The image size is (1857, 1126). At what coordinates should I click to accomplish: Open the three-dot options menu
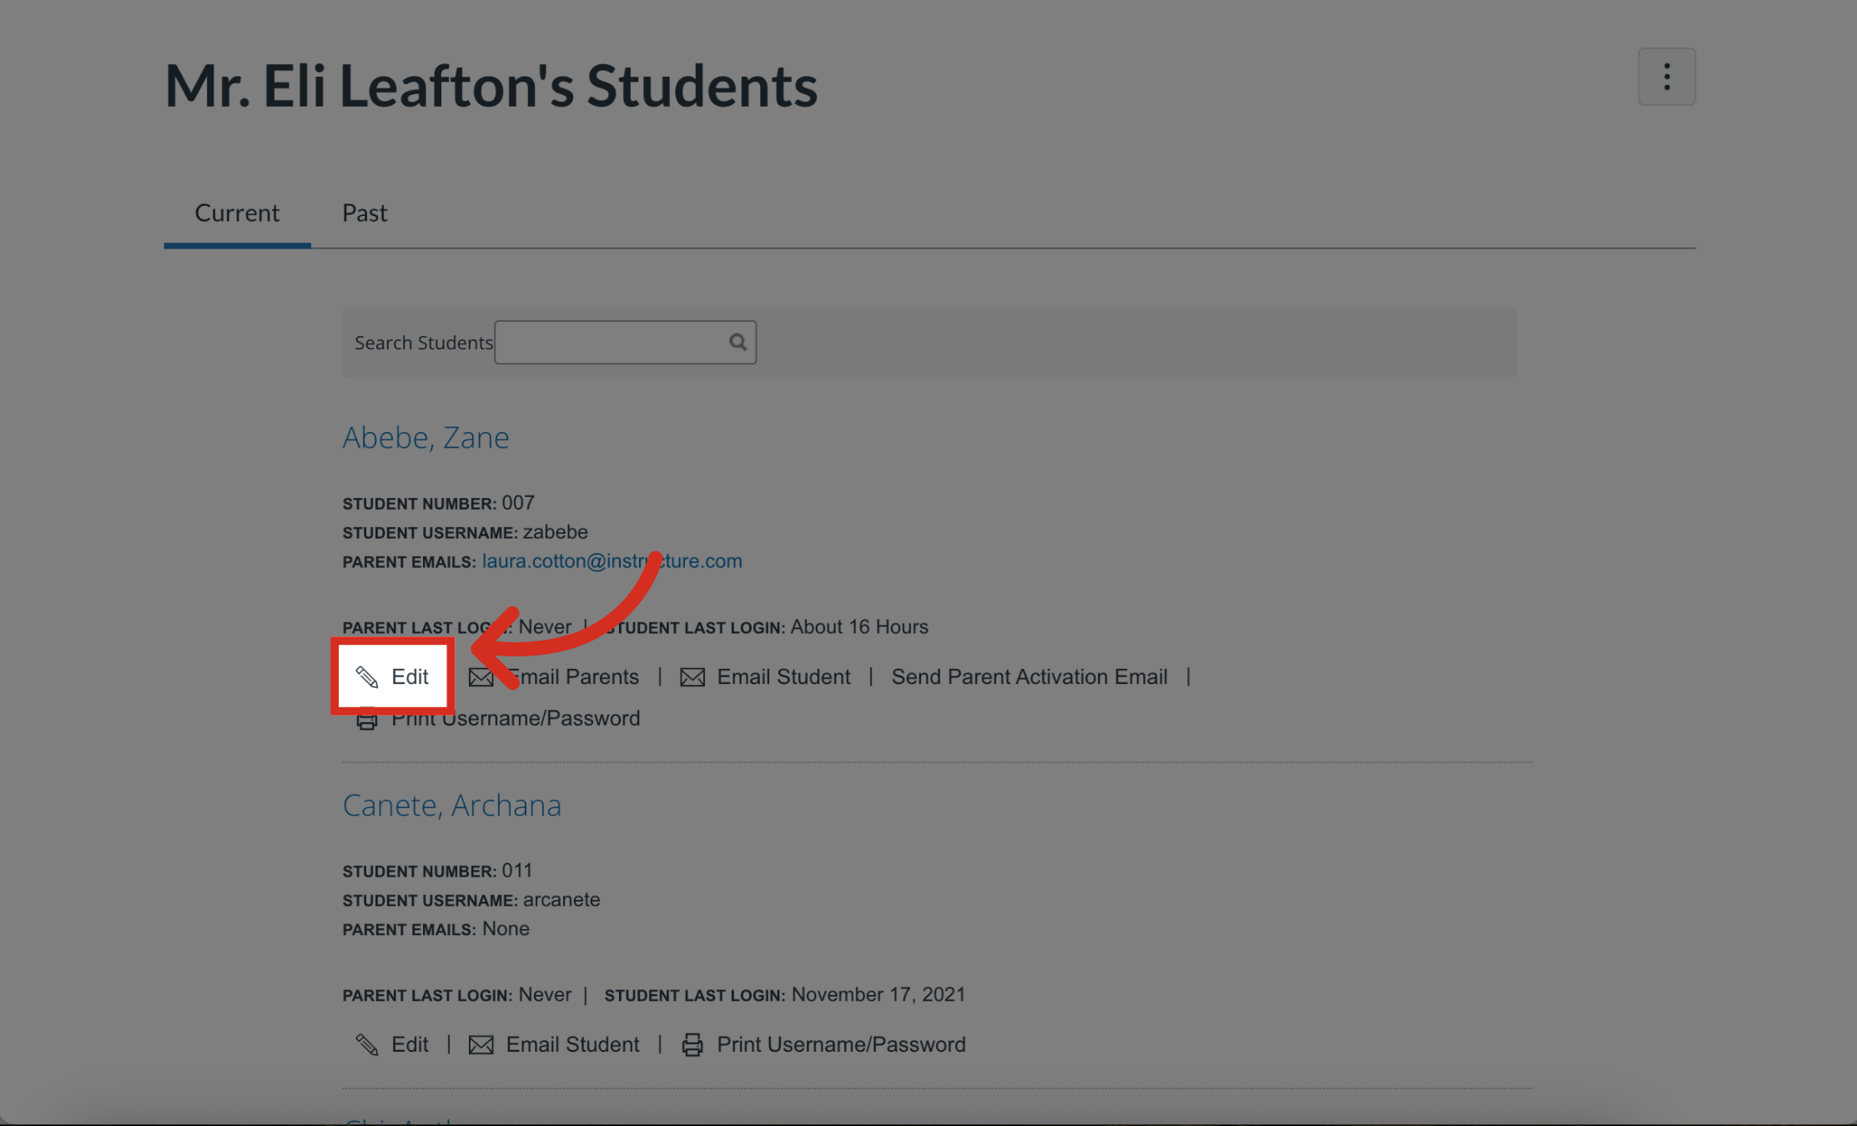[1666, 77]
